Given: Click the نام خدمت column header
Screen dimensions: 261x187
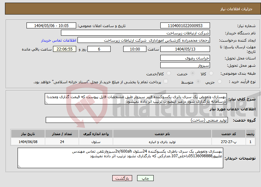Looking at the screenshot, I should 162,134.
